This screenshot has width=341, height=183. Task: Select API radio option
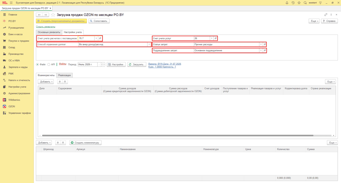pyautogui.click(x=49, y=64)
